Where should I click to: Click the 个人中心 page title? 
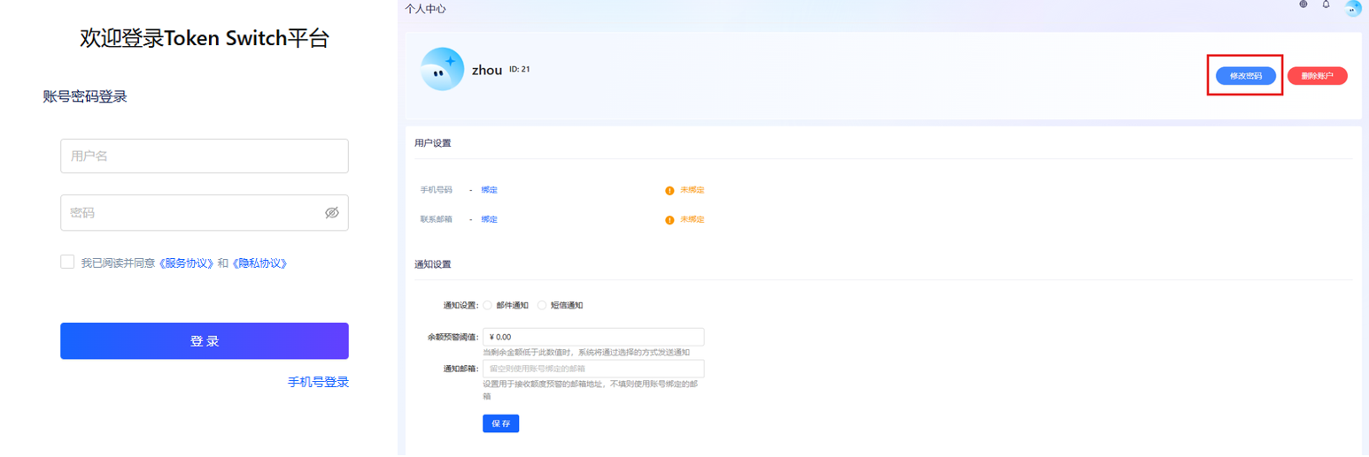tap(425, 9)
